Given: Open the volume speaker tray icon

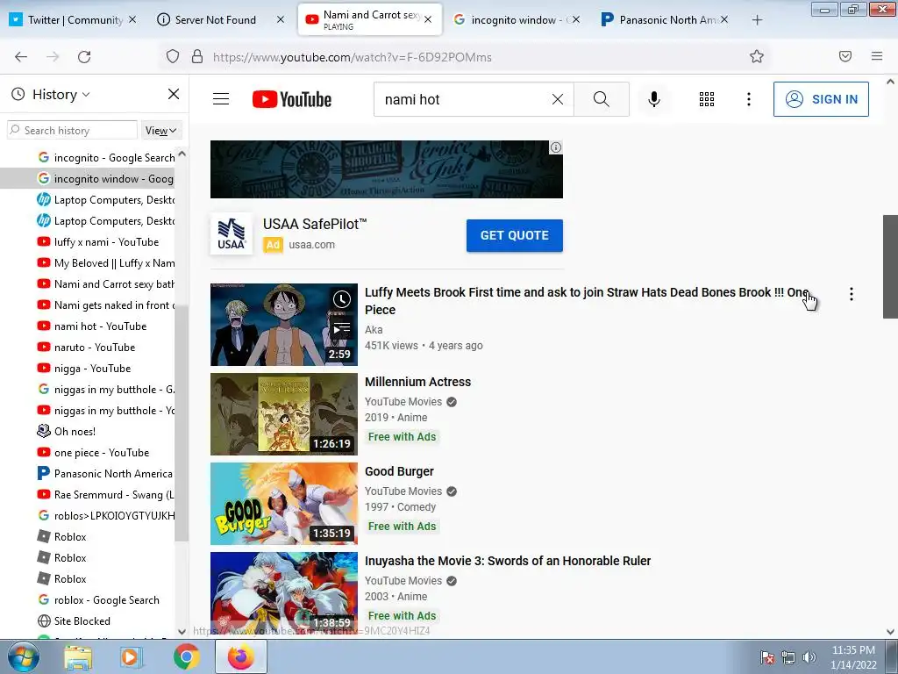Looking at the screenshot, I should coord(809,657).
